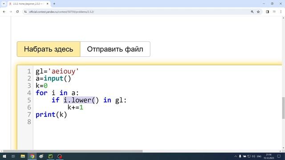285x160 pixels.
Task: Click code line 1 with gl='aeiouy'
Action: point(57,71)
